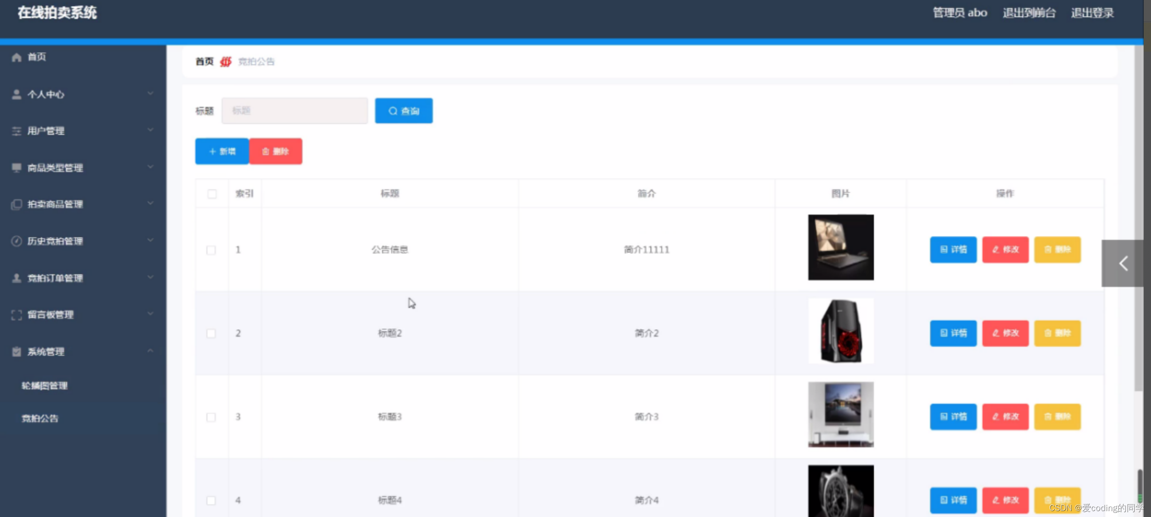Click the home icon in sidebar
The height and width of the screenshot is (517, 1151).
[x=17, y=57]
